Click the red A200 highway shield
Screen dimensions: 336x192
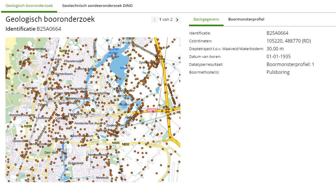pos(151,110)
